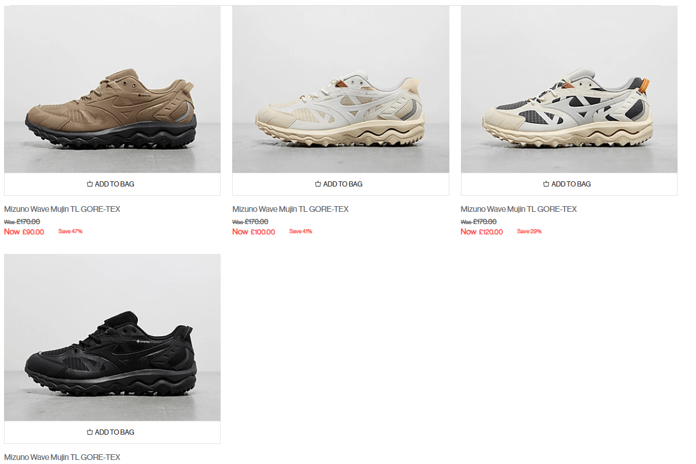Open the all-cream Mizuno shoe product image
The image size is (696, 464).
point(341,89)
